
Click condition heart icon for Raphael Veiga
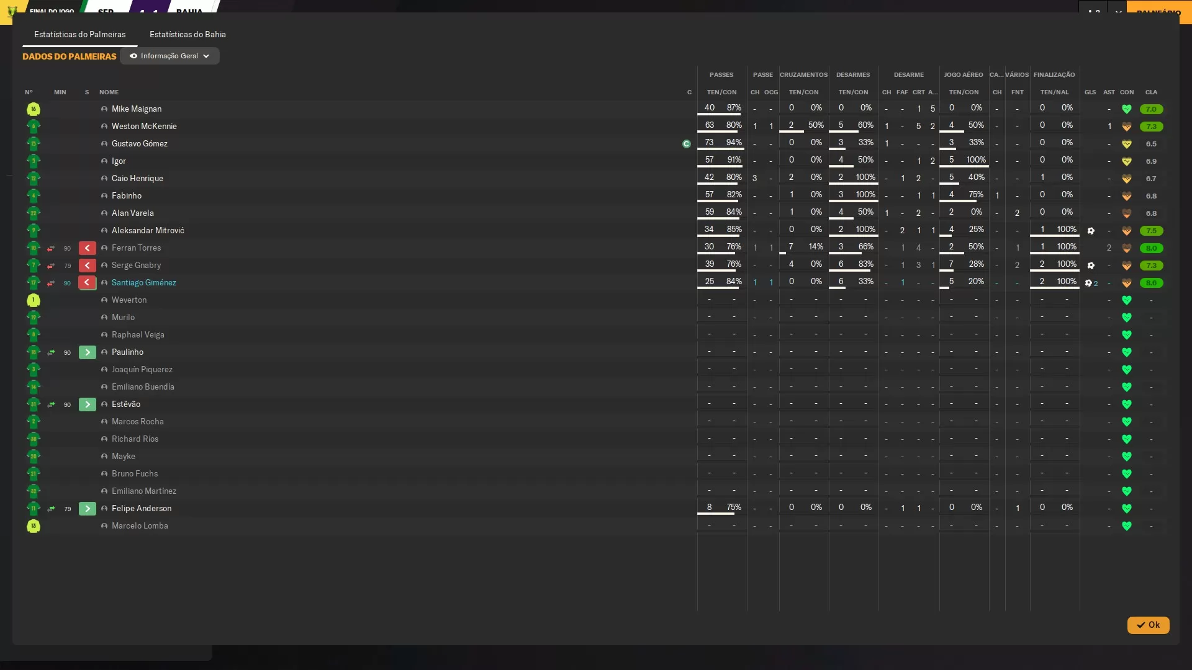point(1127,335)
